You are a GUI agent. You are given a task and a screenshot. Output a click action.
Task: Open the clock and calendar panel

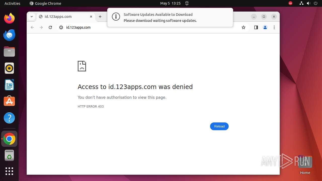pos(170,3)
